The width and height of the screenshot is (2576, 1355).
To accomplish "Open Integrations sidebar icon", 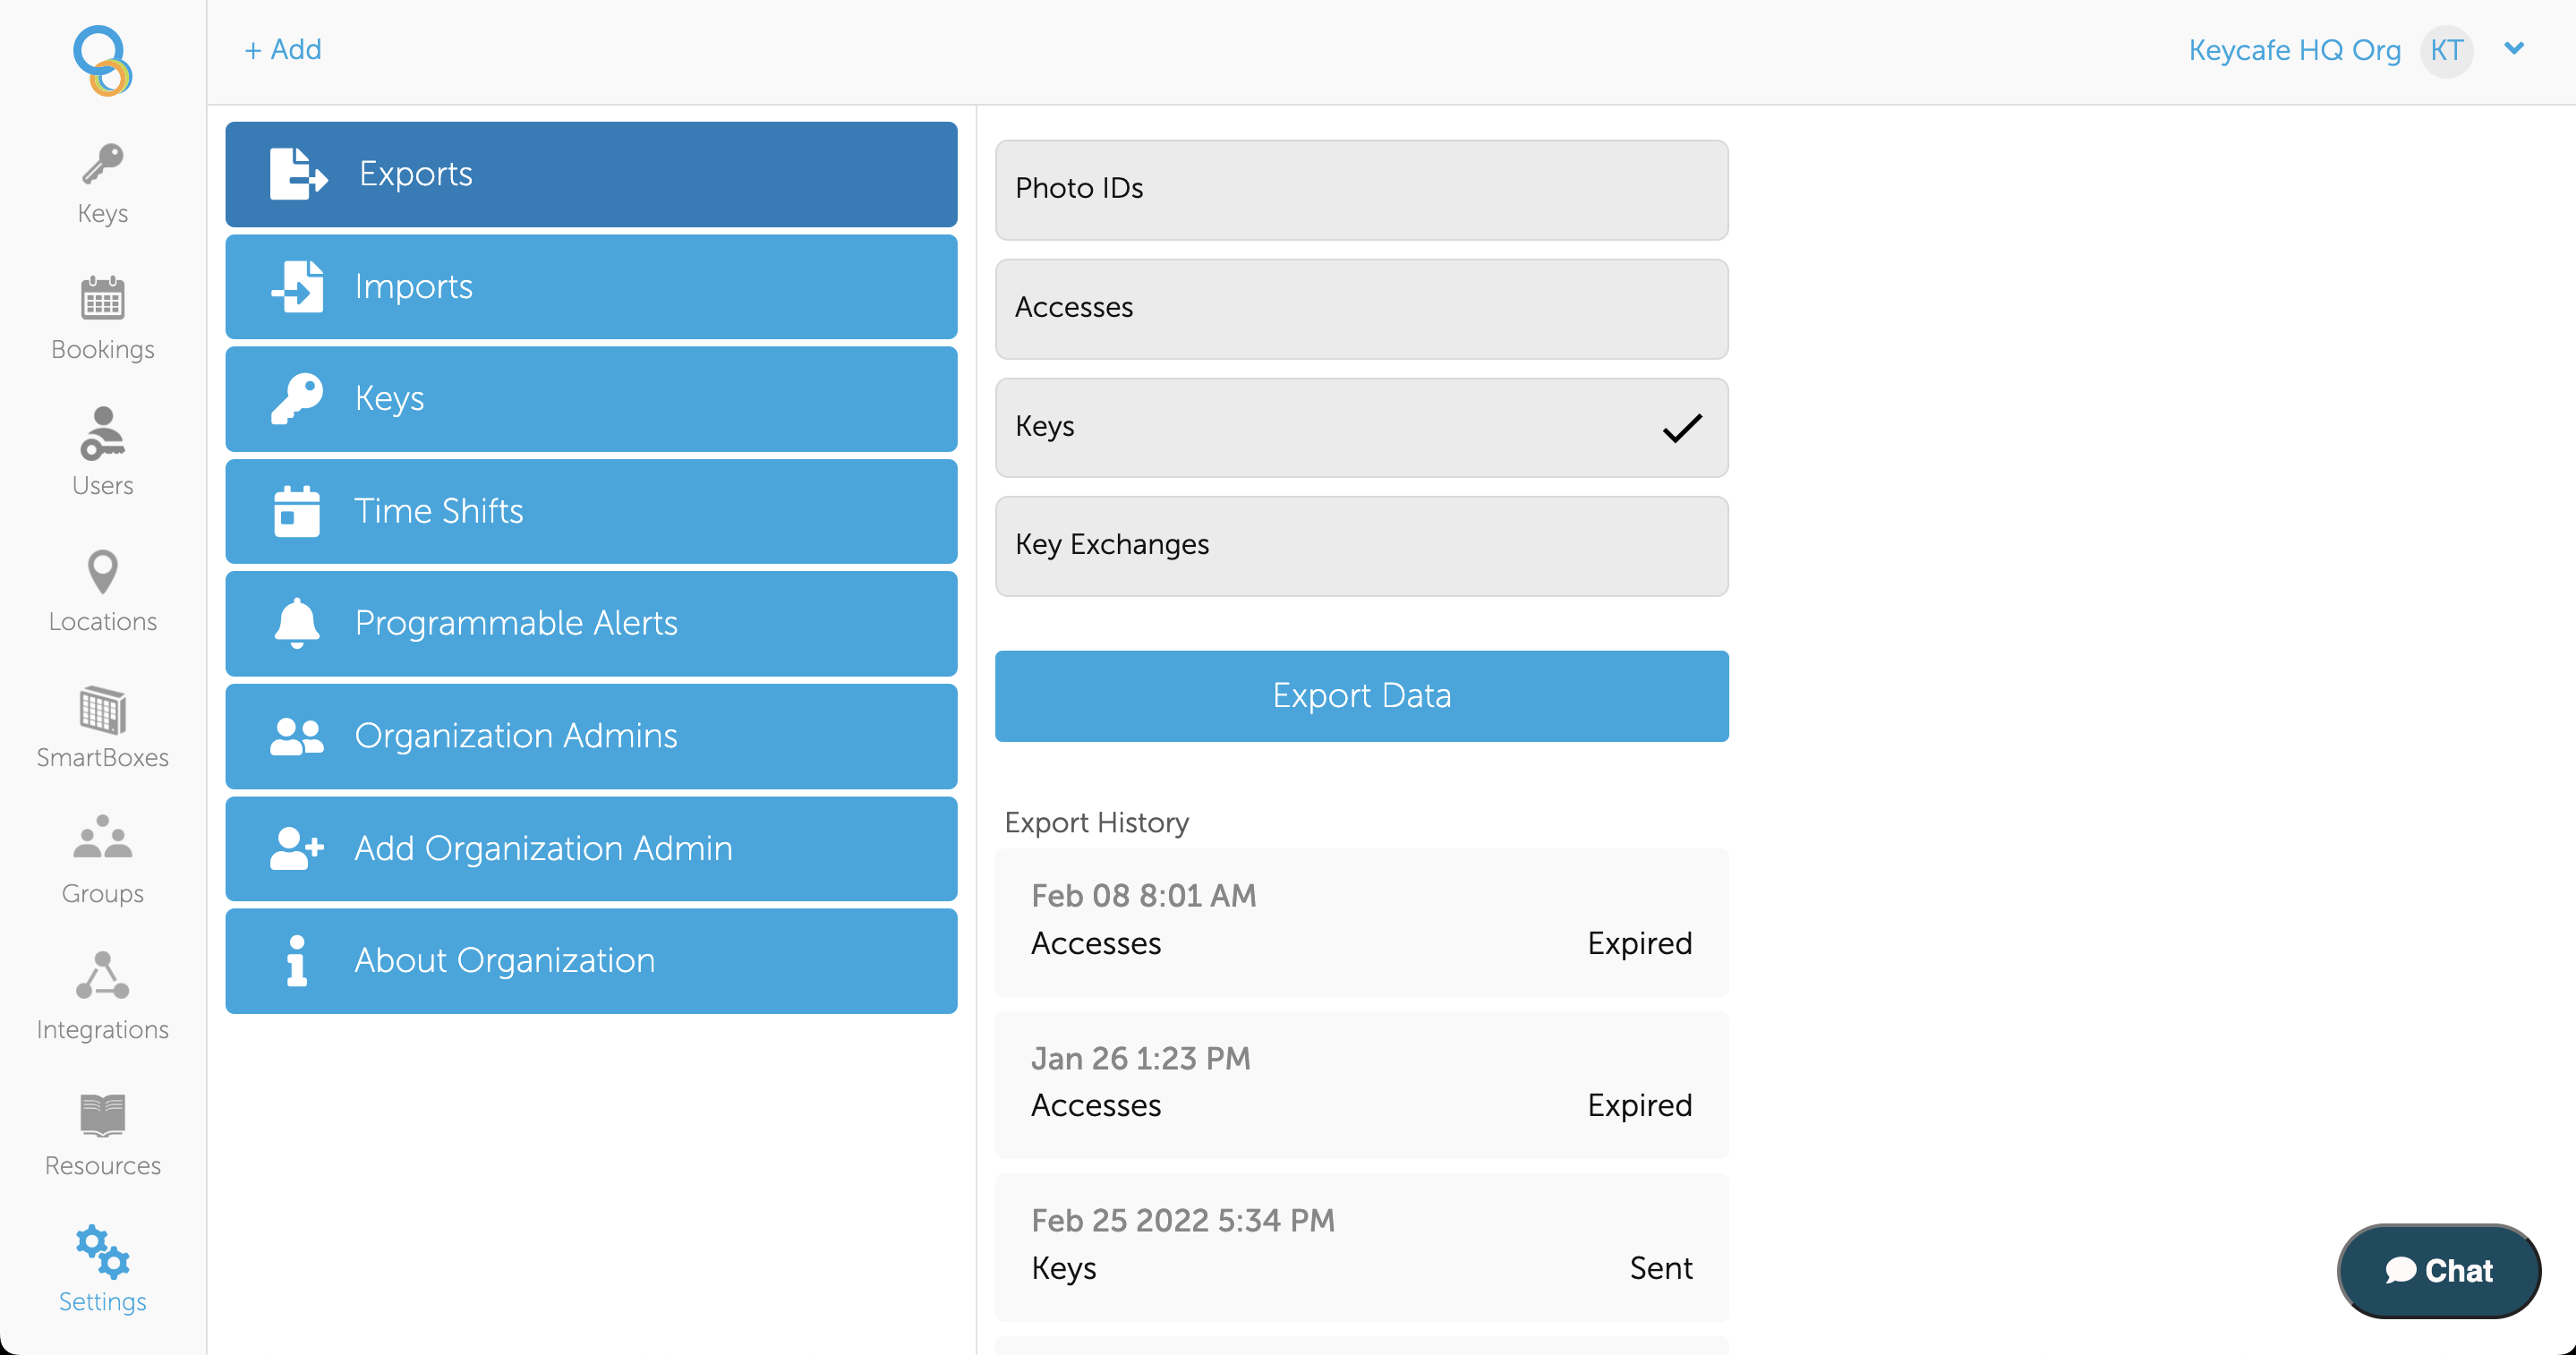I will [x=102, y=975].
